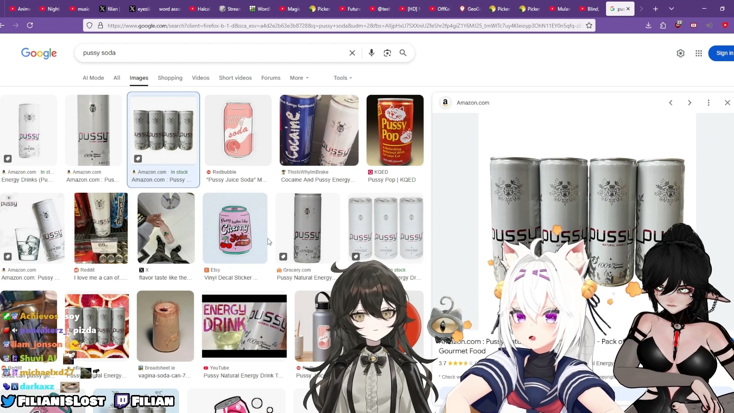Open a new browser tab

[x=655, y=8]
